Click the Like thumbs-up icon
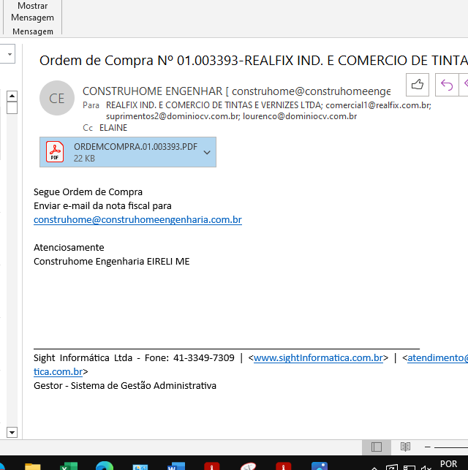The image size is (468, 470). tap(418, 85)
